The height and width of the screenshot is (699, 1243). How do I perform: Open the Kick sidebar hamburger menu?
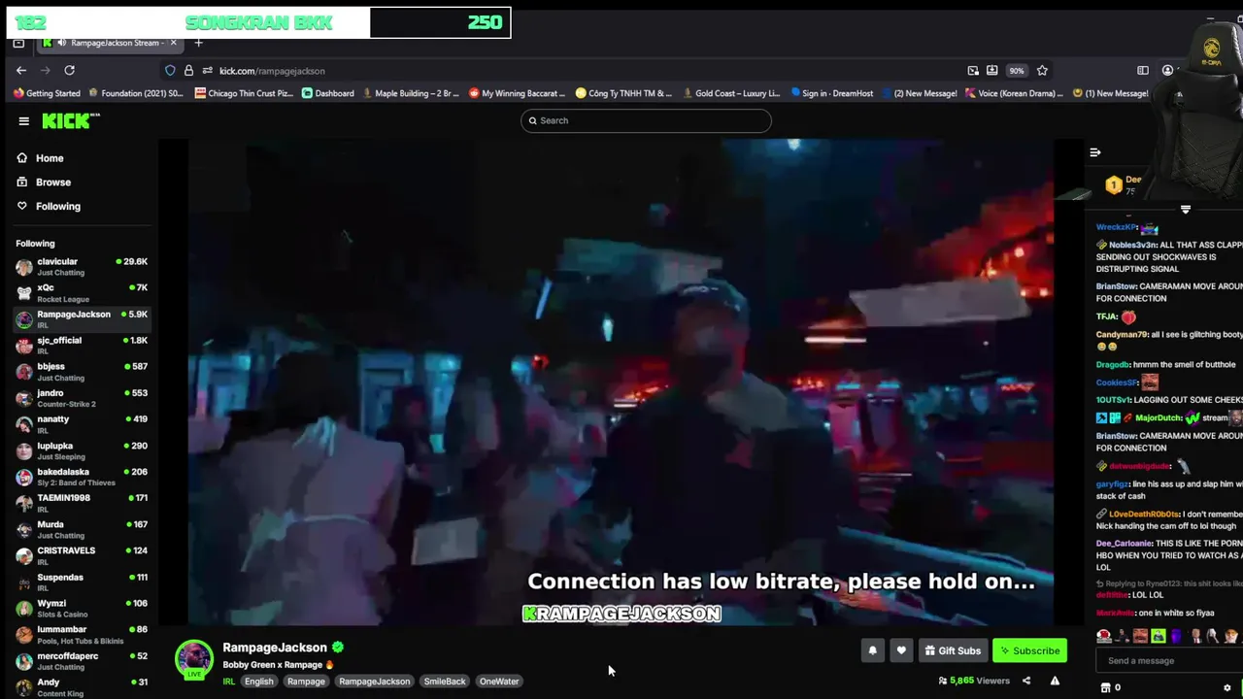click(x=23, y=121)
